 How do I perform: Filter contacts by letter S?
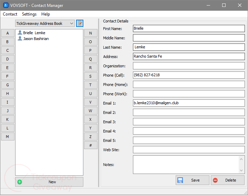point(91,76)
